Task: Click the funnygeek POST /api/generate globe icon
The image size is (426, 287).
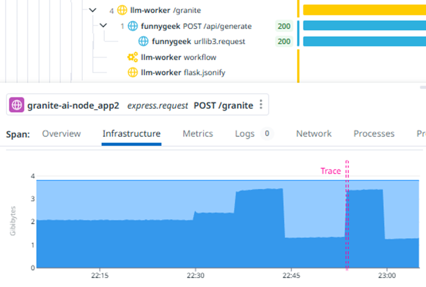Action: click(132, 26)
